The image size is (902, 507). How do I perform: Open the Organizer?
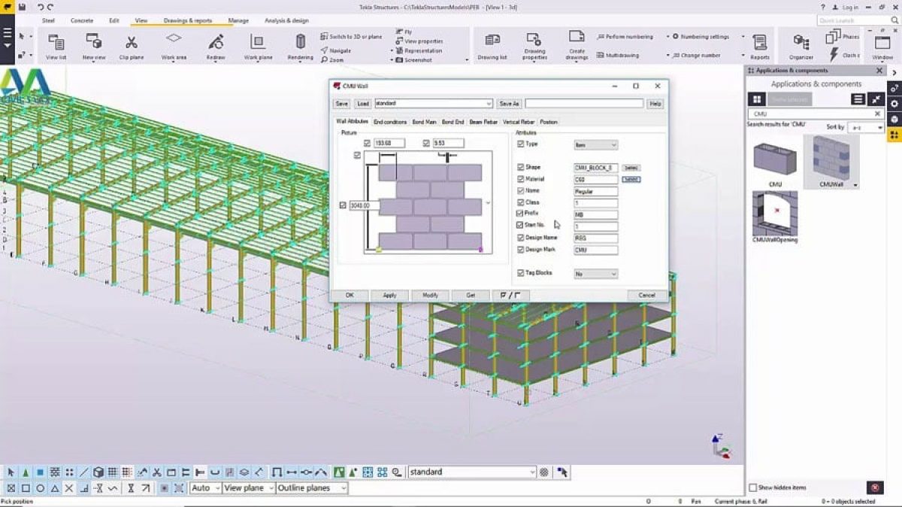[801, 46]
